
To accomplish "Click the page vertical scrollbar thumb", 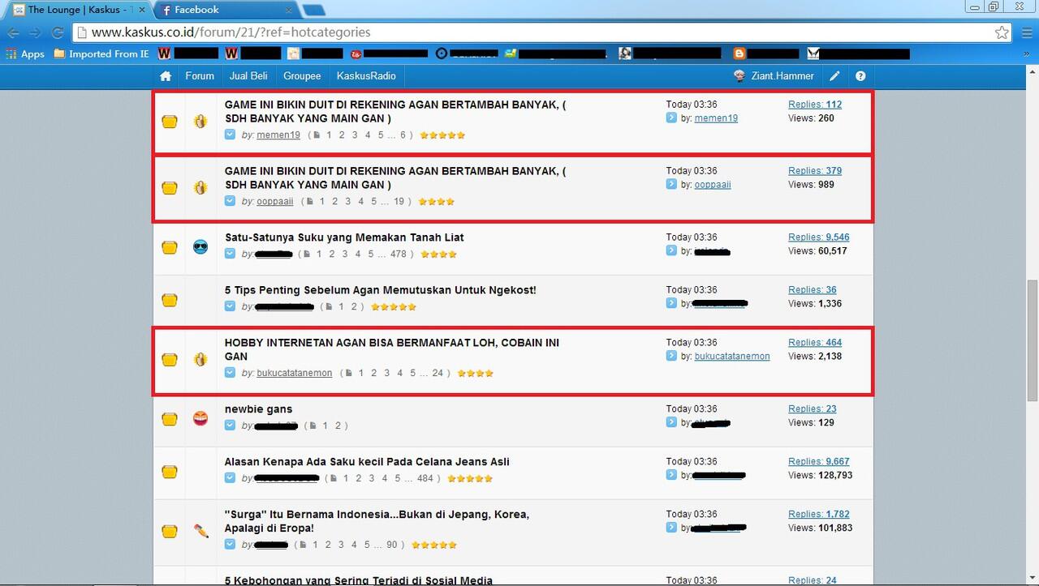I will 1032,340.
